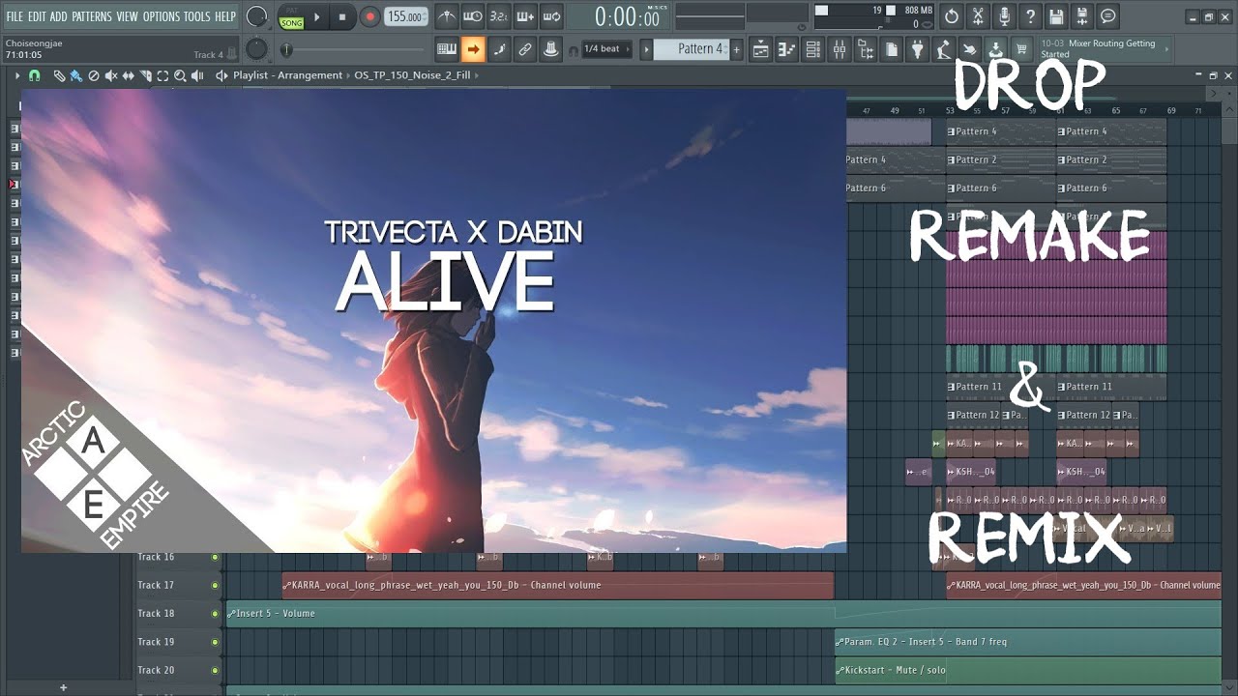Click the microphone one-click recording icon
The width and height of the screenshot is (1238, 696).
coord(1004,16)
